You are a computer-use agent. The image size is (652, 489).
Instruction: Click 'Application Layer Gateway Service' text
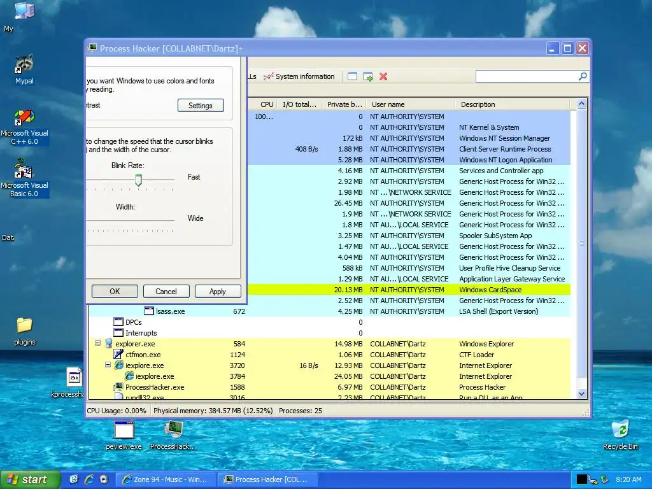tap(512, 279)
